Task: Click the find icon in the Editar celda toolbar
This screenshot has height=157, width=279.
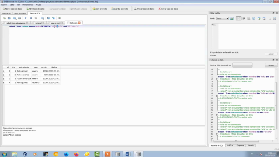Action: tap(249, 18)
